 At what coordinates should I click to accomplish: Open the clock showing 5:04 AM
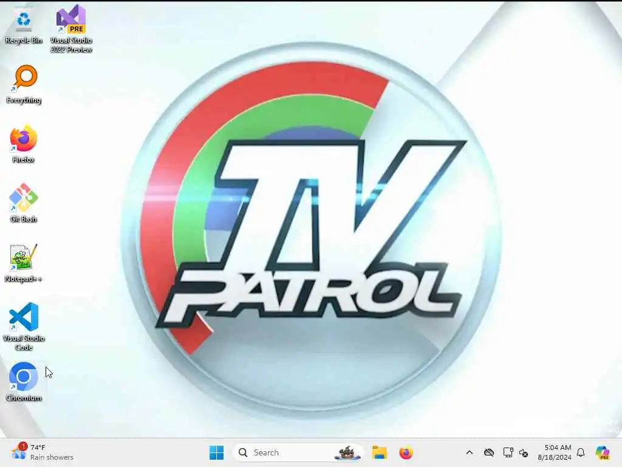pyautogui.click(x=555, y=452)
